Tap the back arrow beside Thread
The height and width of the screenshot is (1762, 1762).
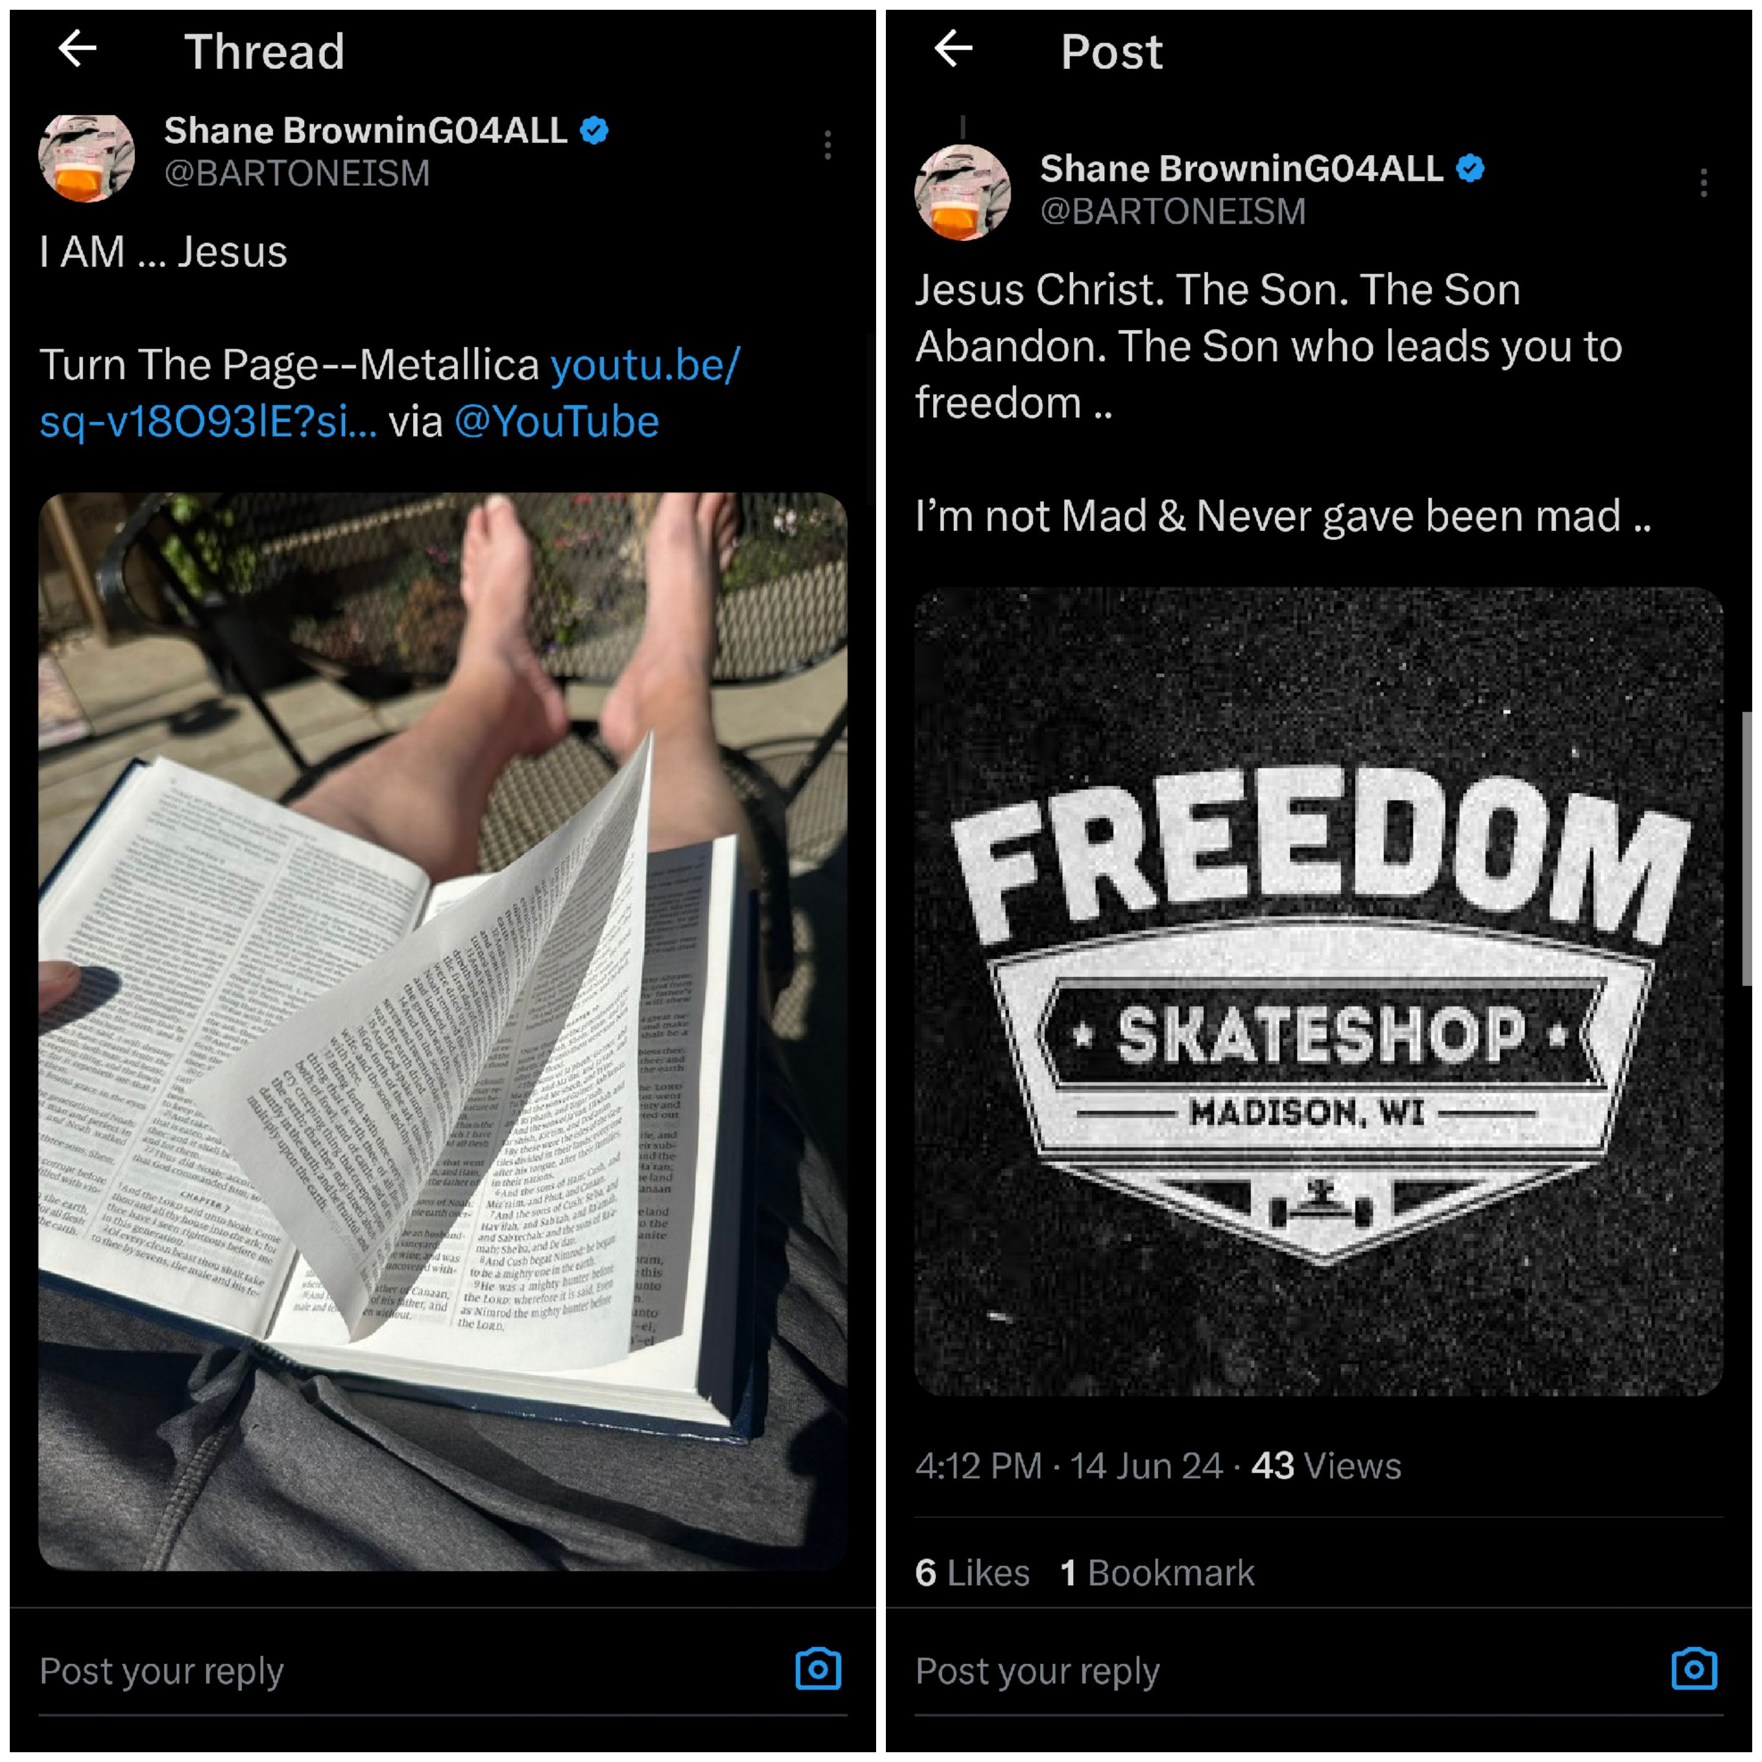tap(78, 48)
